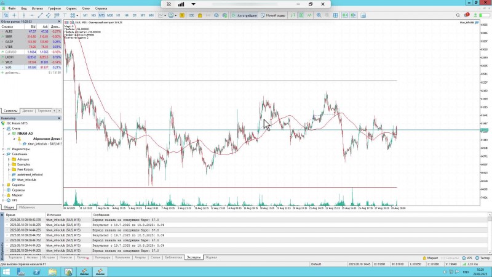This screenshot has height=277, width=492.
Task: Expand the Индикаторы tree node
Action: 4,149
